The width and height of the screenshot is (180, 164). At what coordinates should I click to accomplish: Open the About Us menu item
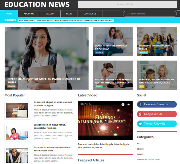pyautogui.click(x=29, y=14)
